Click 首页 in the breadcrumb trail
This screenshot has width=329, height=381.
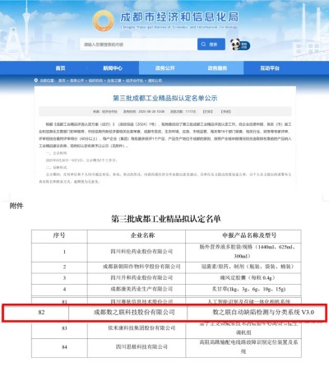pos(62,81)
